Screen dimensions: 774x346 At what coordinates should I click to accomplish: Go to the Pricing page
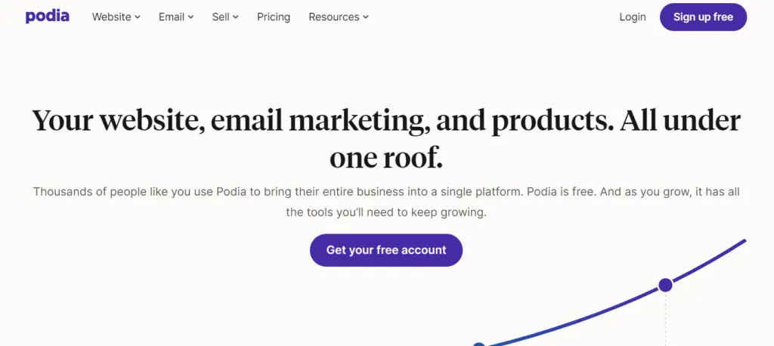click(273, 17)
